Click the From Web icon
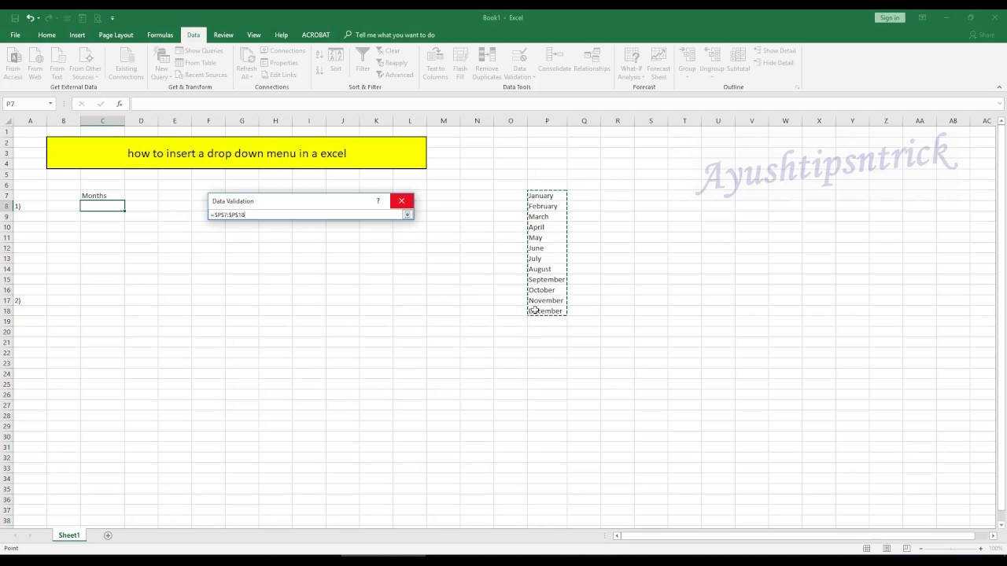 tap(35, 64)
